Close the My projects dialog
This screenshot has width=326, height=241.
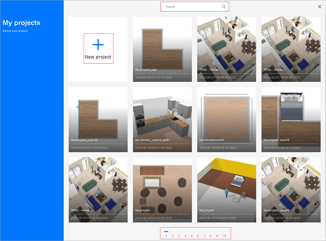(x=320, y=7)
